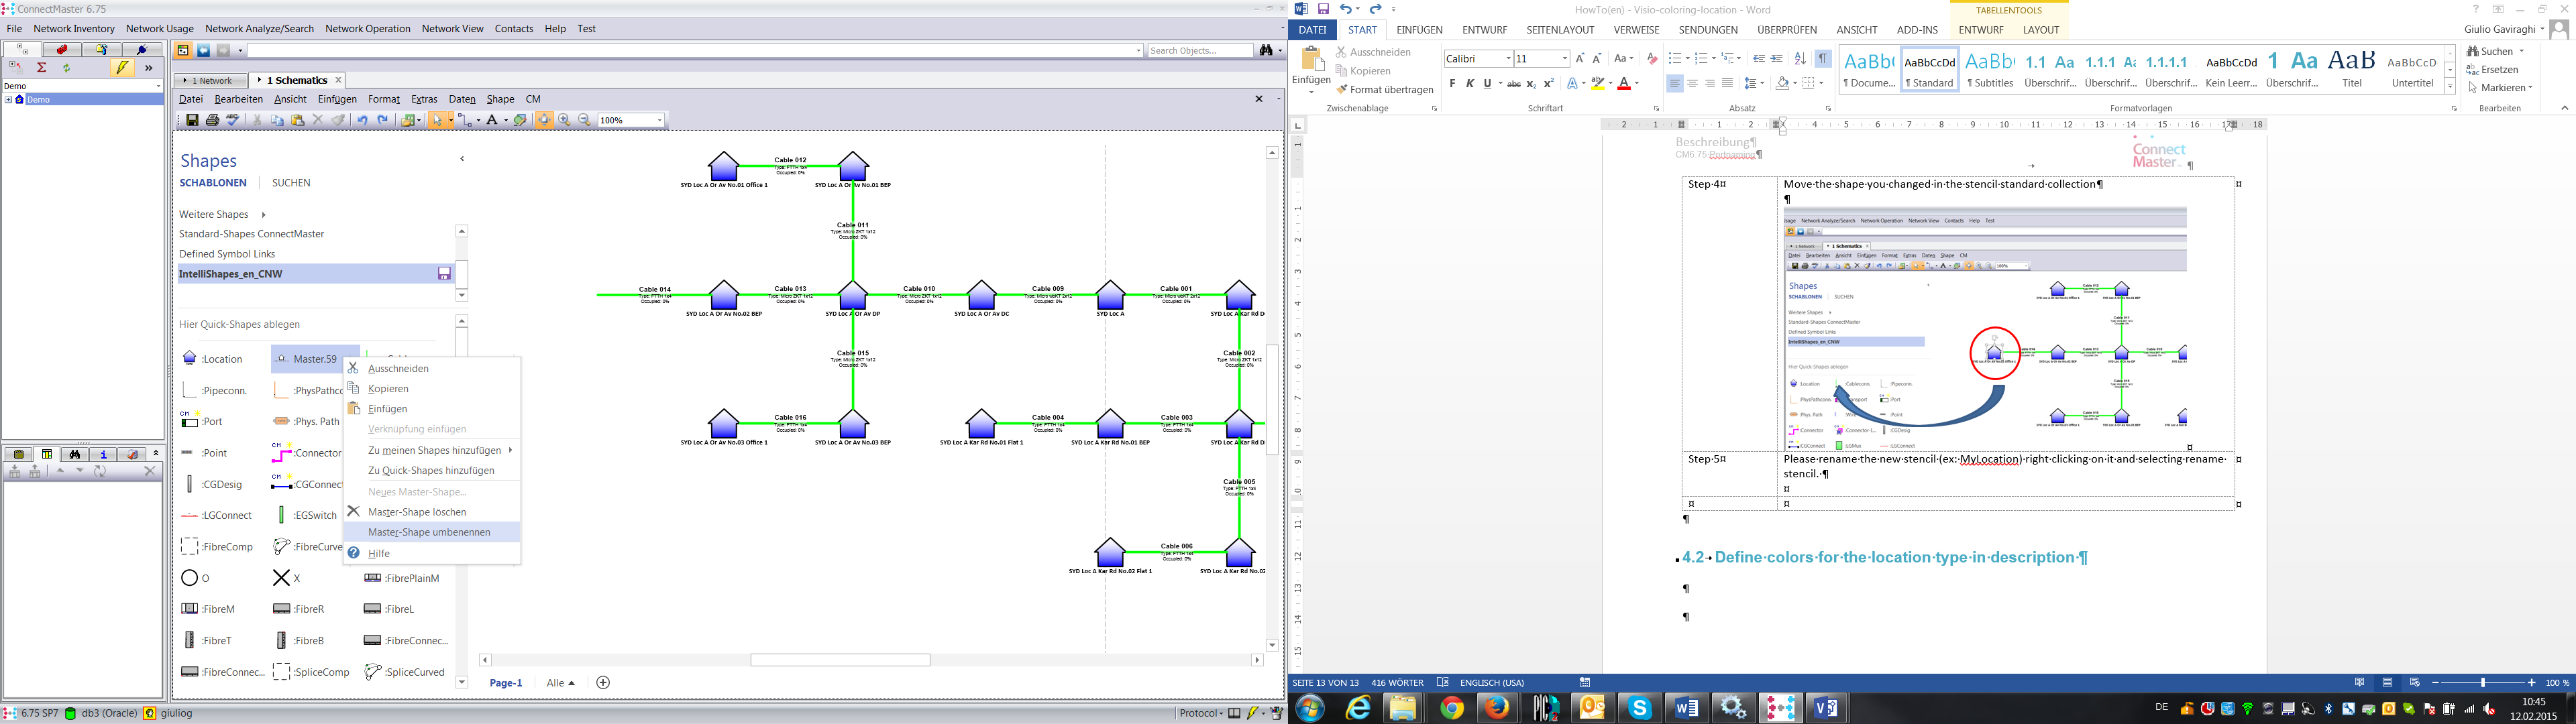Click Defined Symbol Links stencil
The image size is (2576, 724).
(x=227, y=254)
